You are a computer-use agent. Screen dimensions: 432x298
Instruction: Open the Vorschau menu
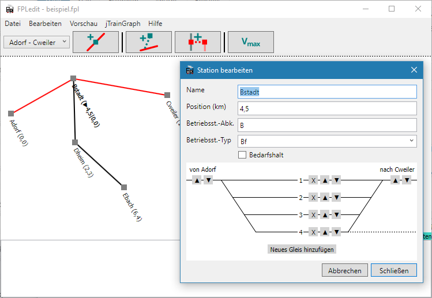(84, 24)
